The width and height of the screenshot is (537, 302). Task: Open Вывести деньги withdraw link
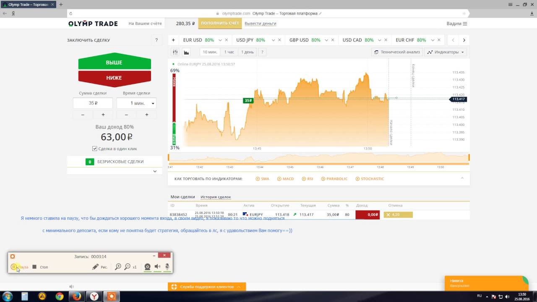[x=260, y=23]
